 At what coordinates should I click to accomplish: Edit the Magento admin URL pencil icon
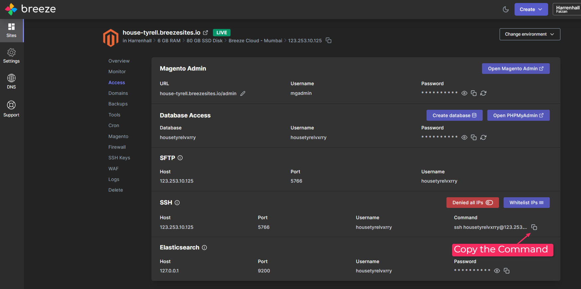pos(243,93)
